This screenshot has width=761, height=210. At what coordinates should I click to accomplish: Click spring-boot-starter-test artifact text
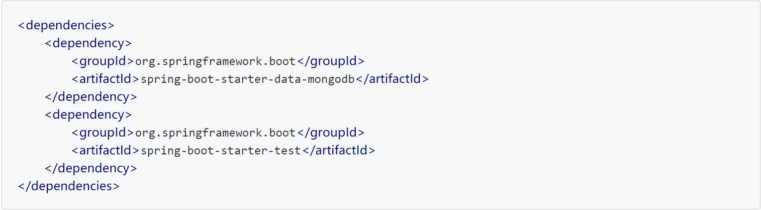tap(221, 151)
